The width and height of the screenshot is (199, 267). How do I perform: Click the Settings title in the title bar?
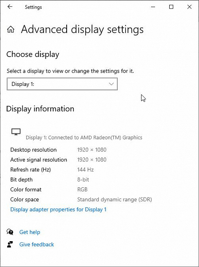click(x=33, y=7)
